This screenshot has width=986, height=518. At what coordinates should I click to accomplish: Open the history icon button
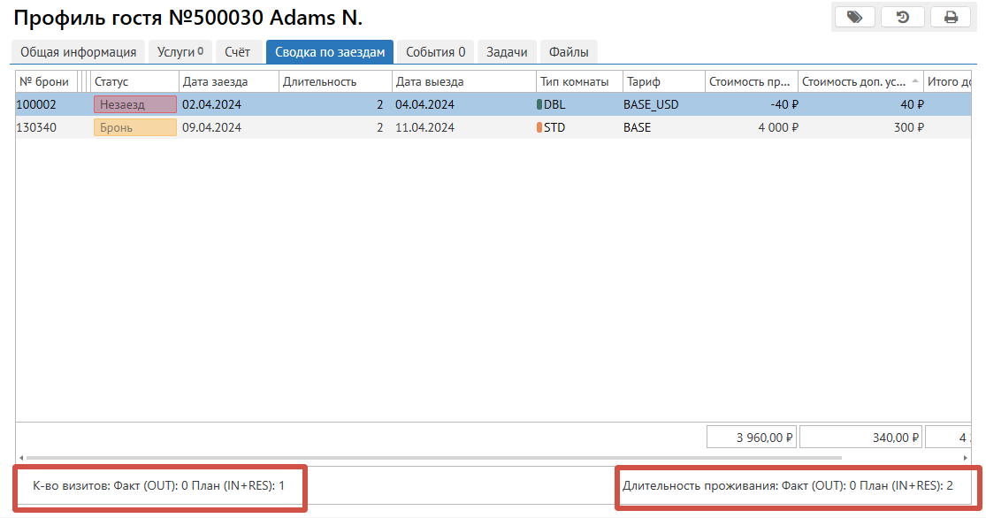902,17
